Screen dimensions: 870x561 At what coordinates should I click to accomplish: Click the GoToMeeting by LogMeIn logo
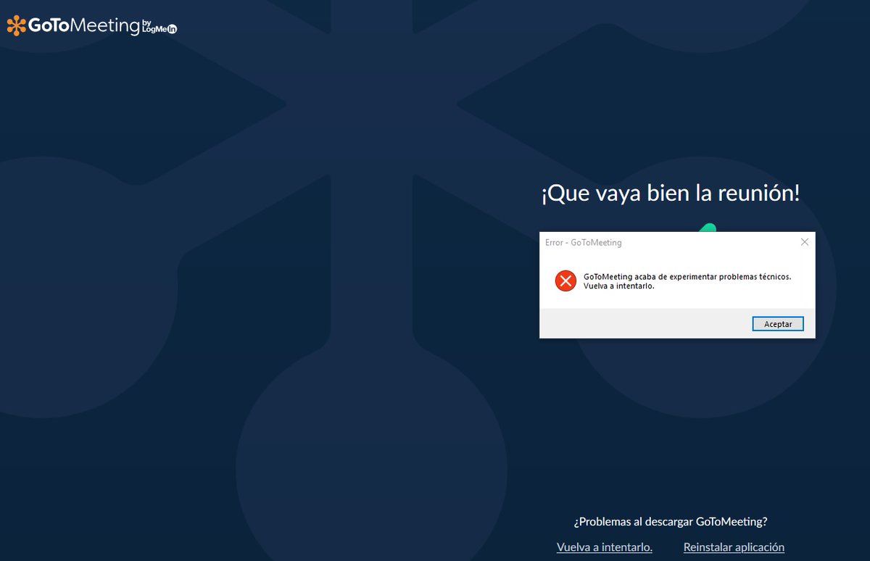[x=92, y=26]
